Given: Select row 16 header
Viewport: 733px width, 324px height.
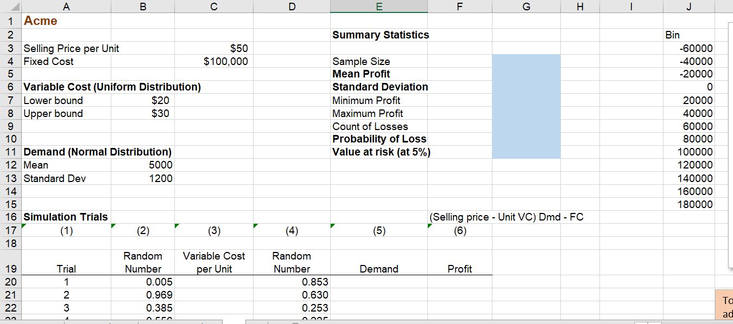Looking at the screenshot, I should click(10, 217).
